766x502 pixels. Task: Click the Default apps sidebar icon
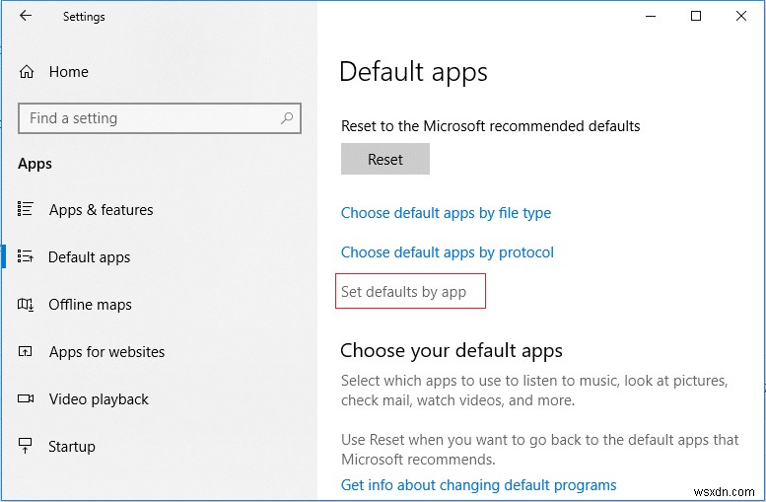[26, 256]
